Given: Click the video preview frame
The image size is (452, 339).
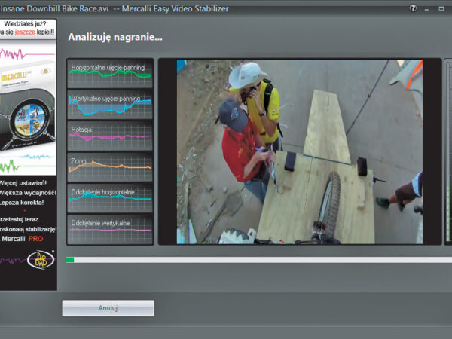Looking at the screenshot, I should click(x=299, y=151).
